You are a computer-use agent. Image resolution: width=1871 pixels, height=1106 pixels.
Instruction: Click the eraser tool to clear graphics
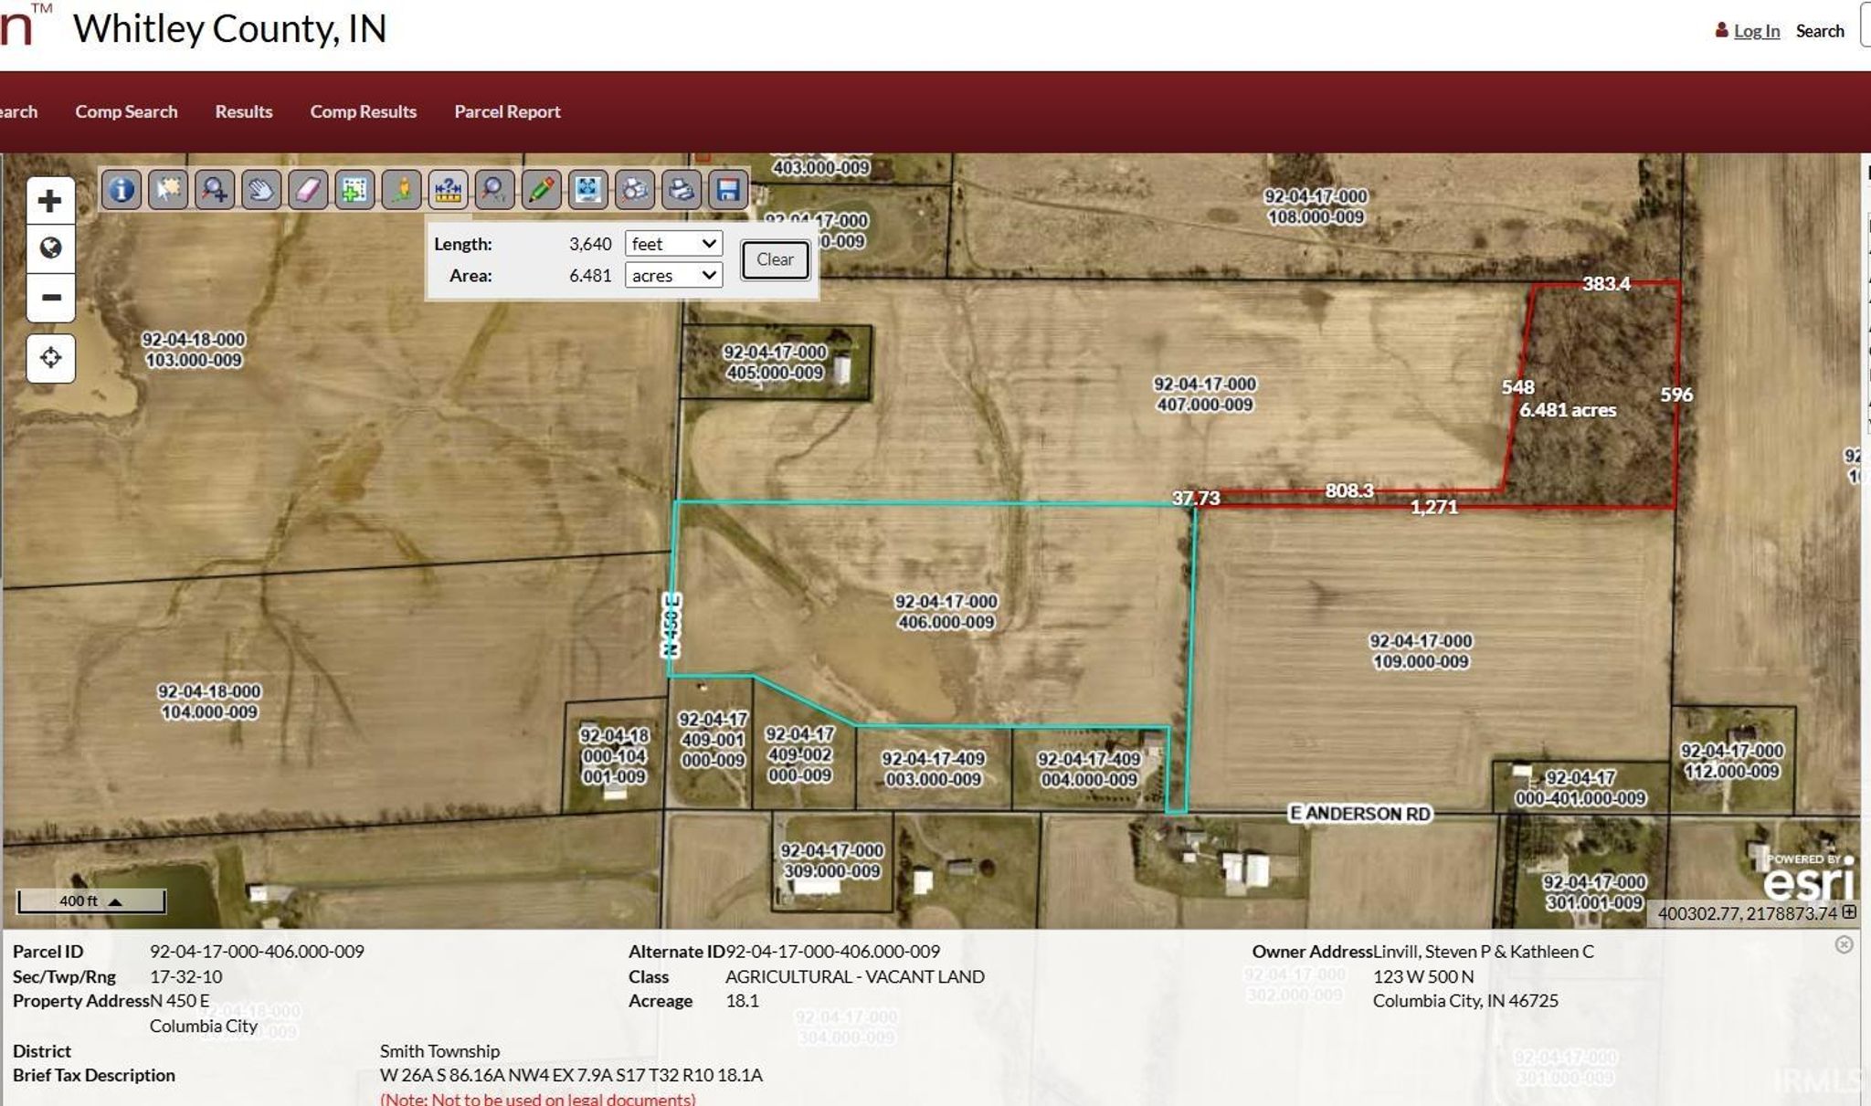tap(308, 190)
